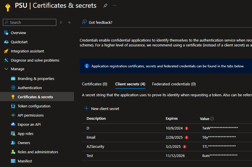The image size is (252, 167).
Task: Click the Branding & properties icon
Action: coord(13,79)
